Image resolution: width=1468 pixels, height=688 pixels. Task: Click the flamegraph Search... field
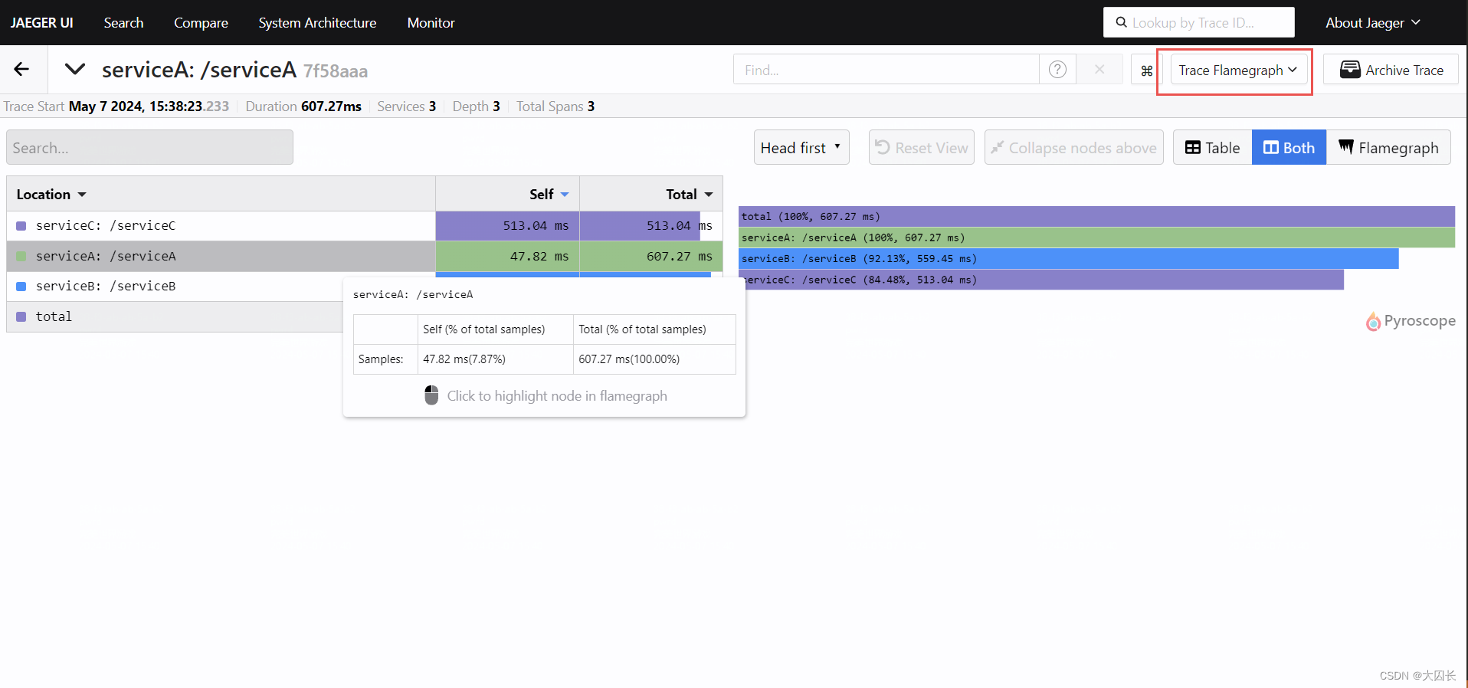[x=150, y=147]
